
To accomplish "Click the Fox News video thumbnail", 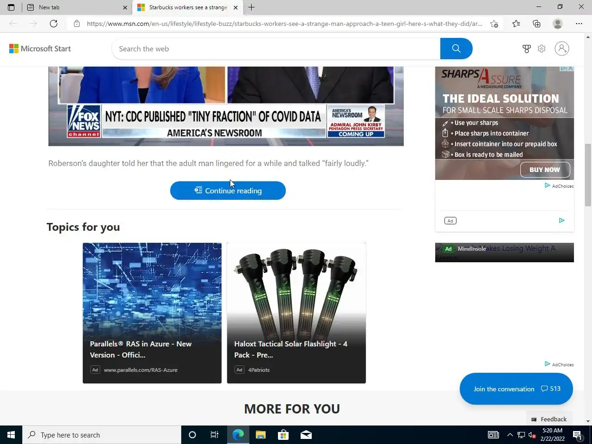I will (x=226, y=106).
